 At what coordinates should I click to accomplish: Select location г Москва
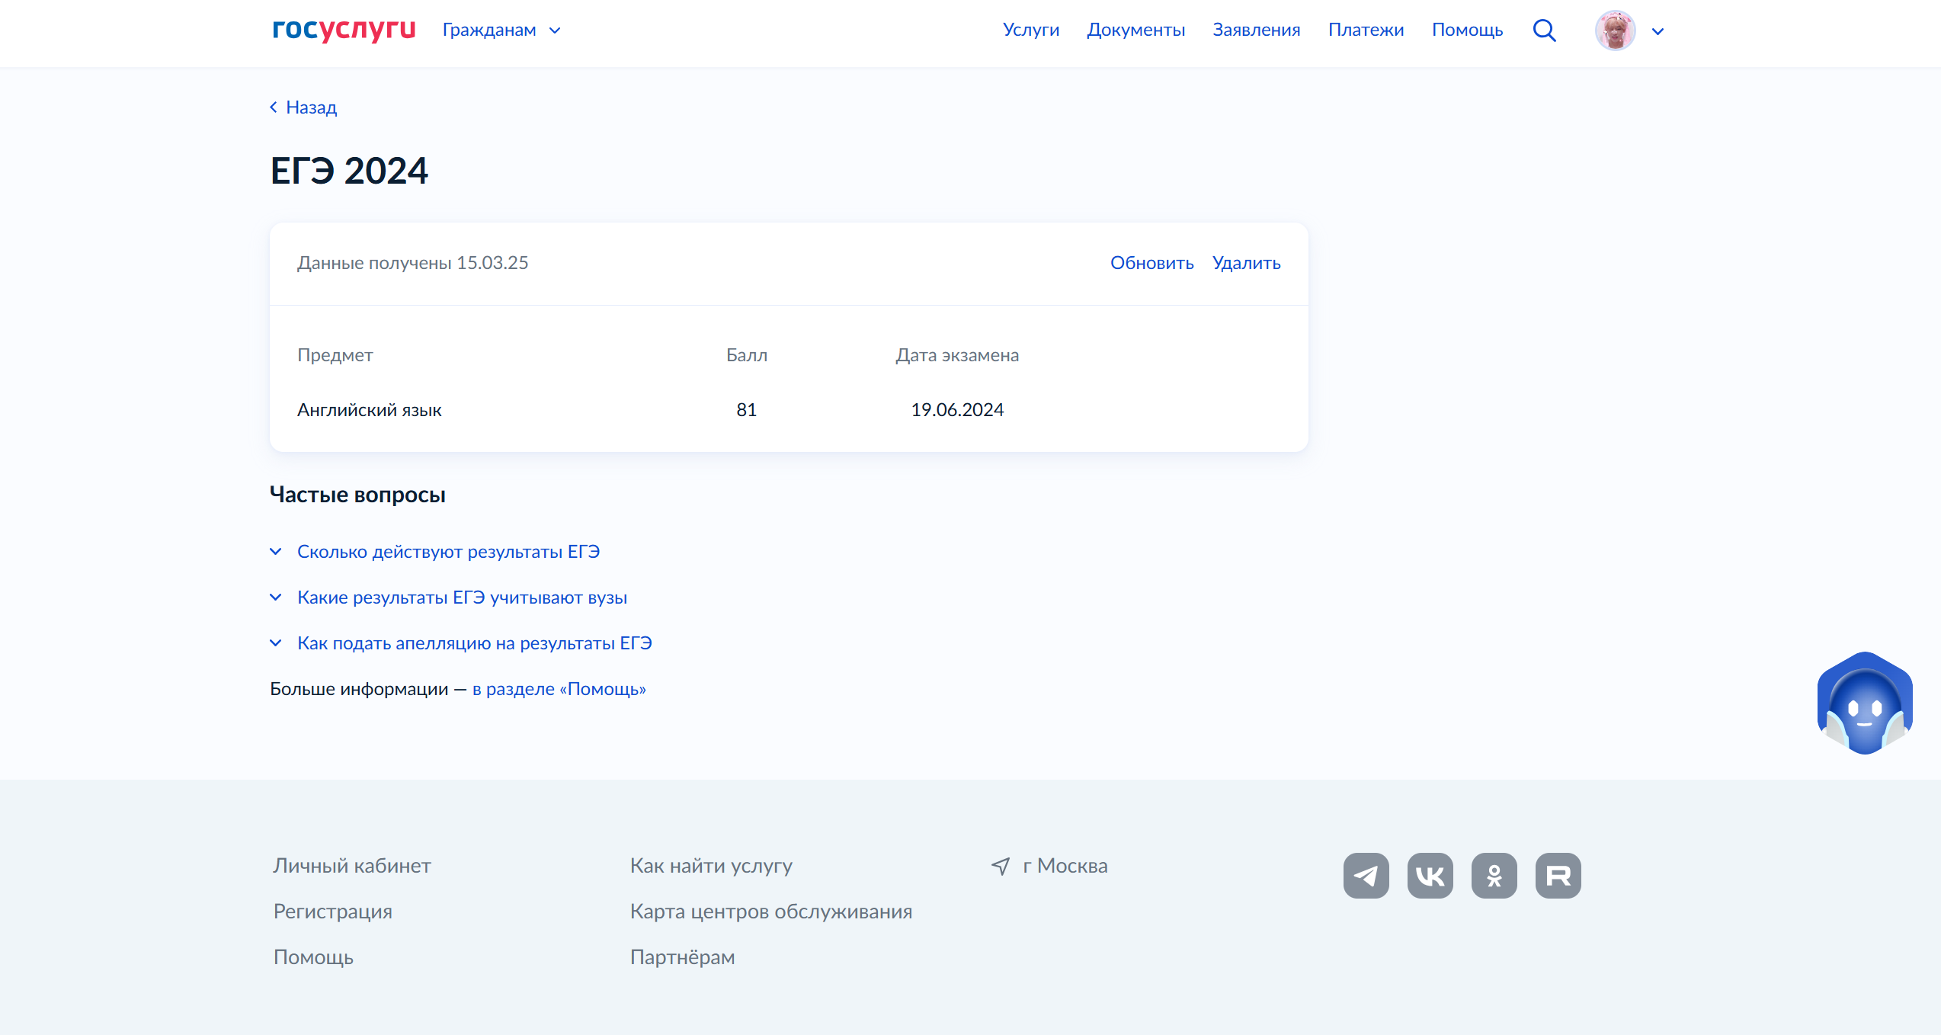(1064, 866)
